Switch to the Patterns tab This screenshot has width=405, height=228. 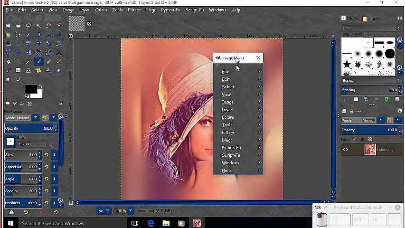pyautogui.click(x=372, y=19)
